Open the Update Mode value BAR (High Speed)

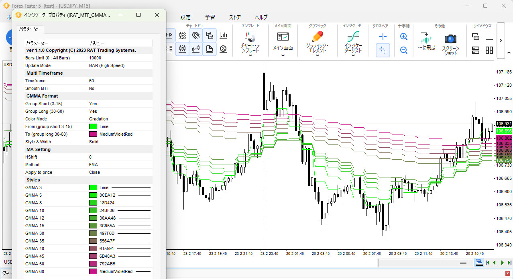tap(120, 65)
